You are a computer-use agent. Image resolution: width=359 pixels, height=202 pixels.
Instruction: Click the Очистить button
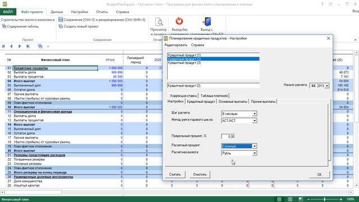(x=200, y=175)
